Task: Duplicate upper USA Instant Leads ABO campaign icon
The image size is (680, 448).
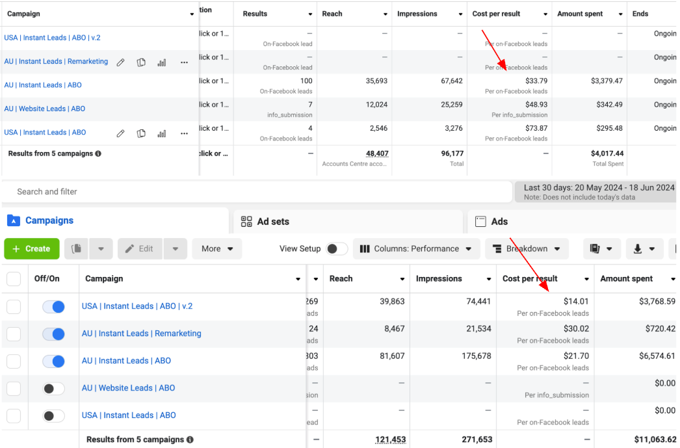Action: (141, 133)
